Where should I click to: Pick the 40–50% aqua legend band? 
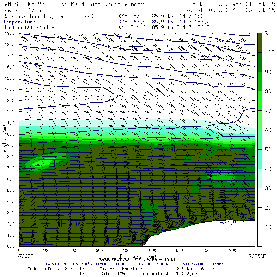click(259, 159)
